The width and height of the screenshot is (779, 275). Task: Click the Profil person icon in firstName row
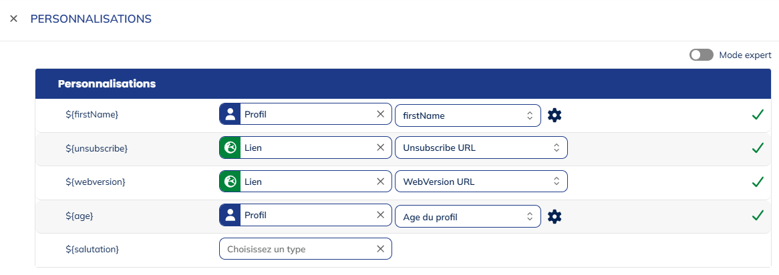[230, 114]
